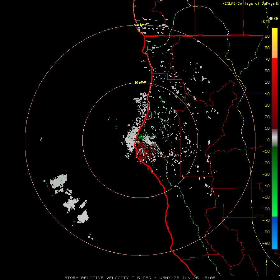Screen dimensions: 280x280
Task: Click the -30 value on velocity scale
Action: (266, 175)
